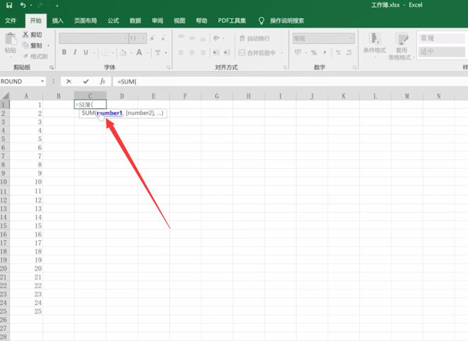Open the font group dialog launcher
This screenshot has width=468, height=341.
169,68
